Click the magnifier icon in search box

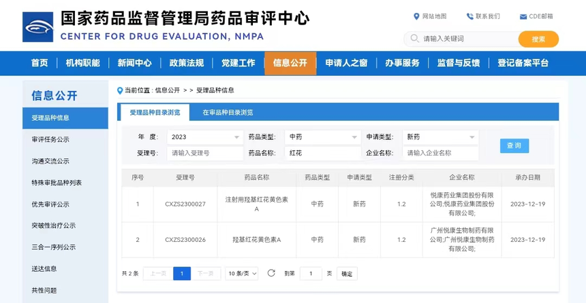pos(414,39)
